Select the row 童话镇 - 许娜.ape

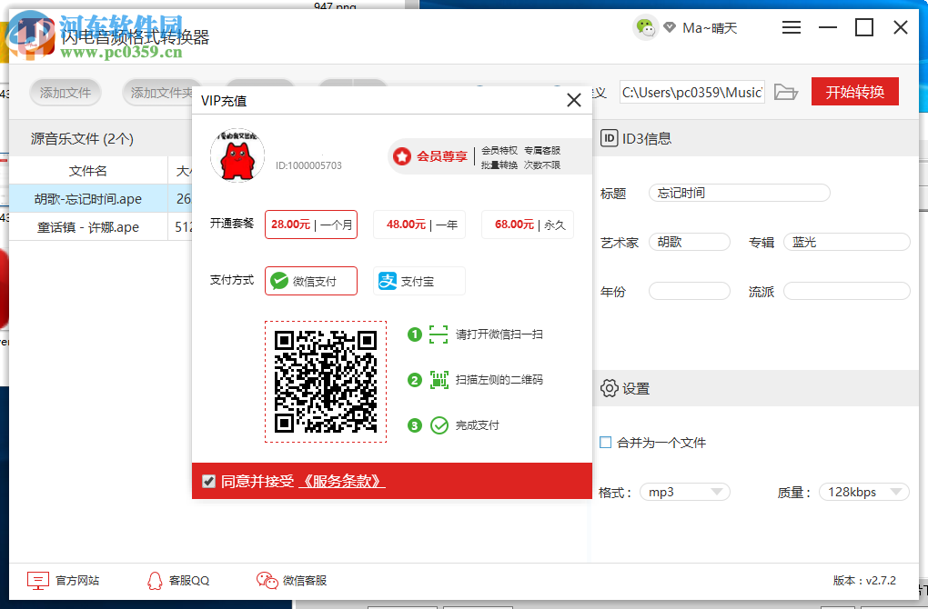101,226
